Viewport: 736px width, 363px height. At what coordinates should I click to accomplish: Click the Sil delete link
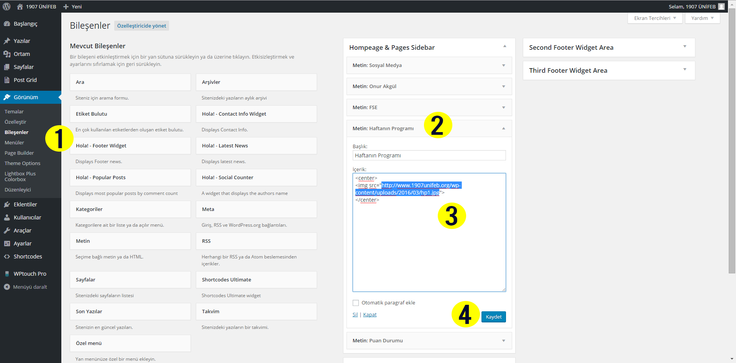click(x=355, y=315)
